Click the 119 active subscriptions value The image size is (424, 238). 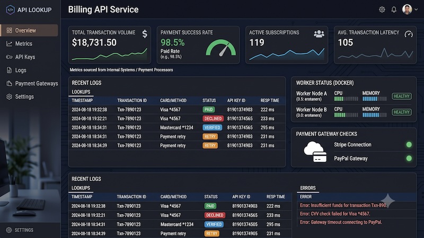point(257,43)
